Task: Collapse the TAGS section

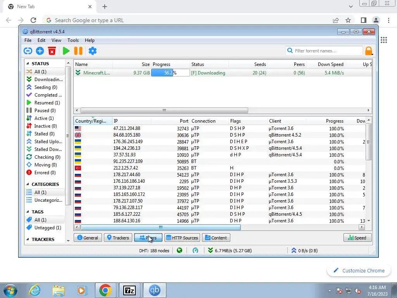Action: pyautogui.click(x=28, y=212)
